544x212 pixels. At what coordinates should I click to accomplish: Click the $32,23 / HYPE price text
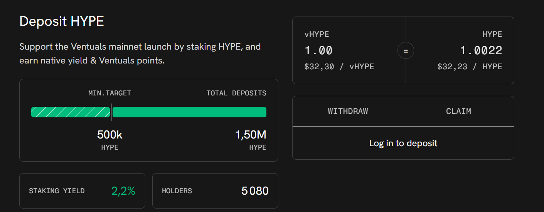click(470, 67)
